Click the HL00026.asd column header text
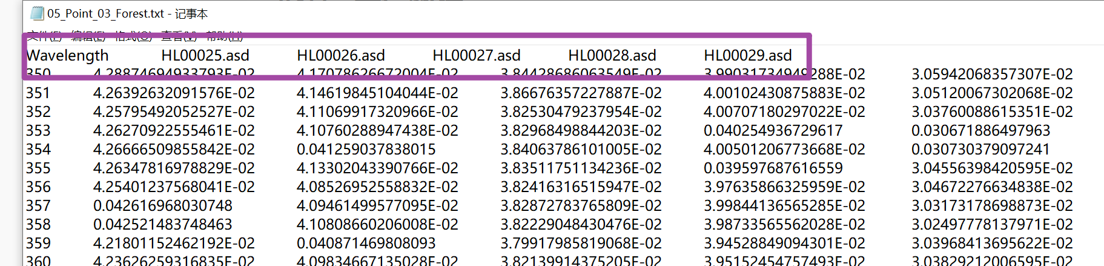This screenshot has height=266, width=1104. 341,56
